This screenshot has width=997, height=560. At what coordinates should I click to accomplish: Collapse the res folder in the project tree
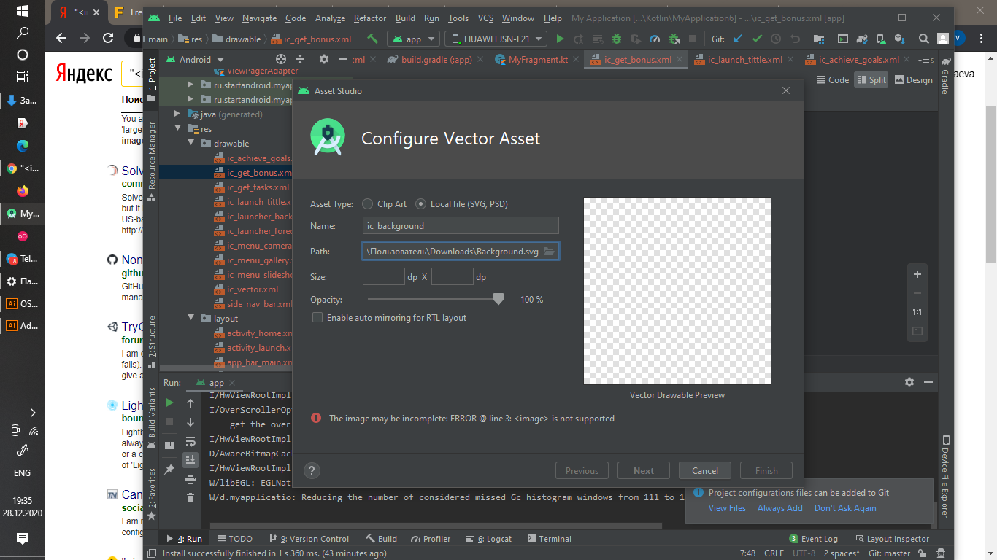[177, 129]
